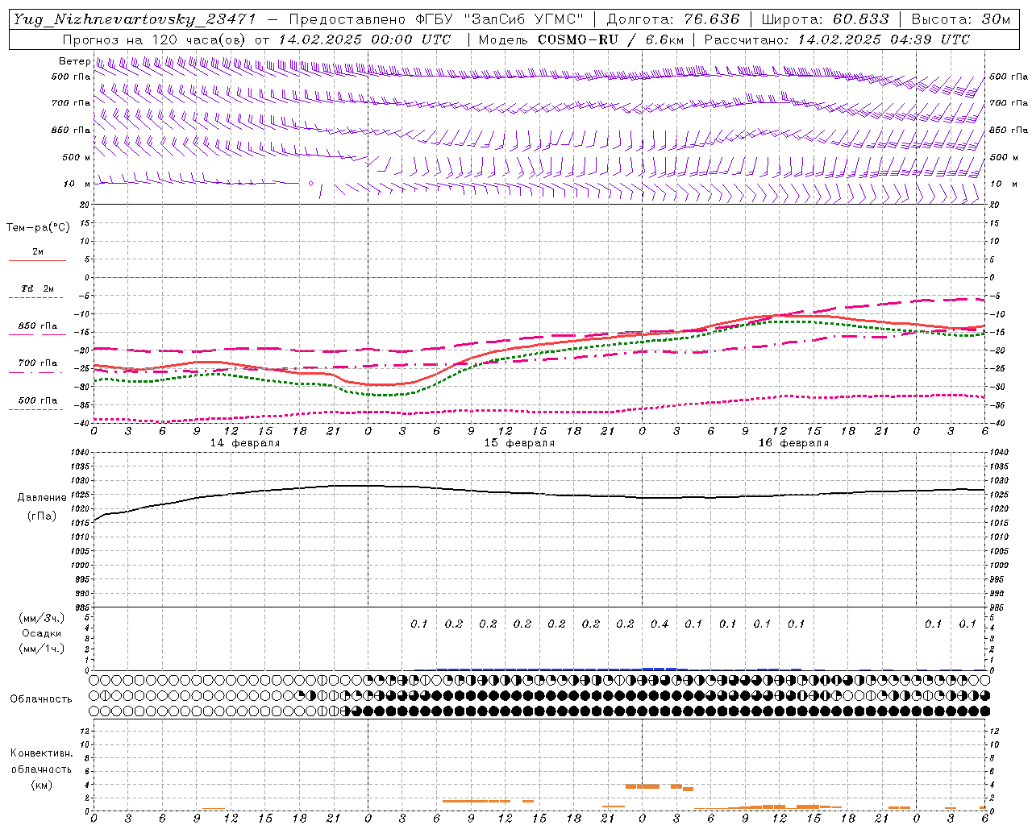This screenshot has width=1032, height=825.
Task: Click the Осадки panel label
Action: (42, 634)
